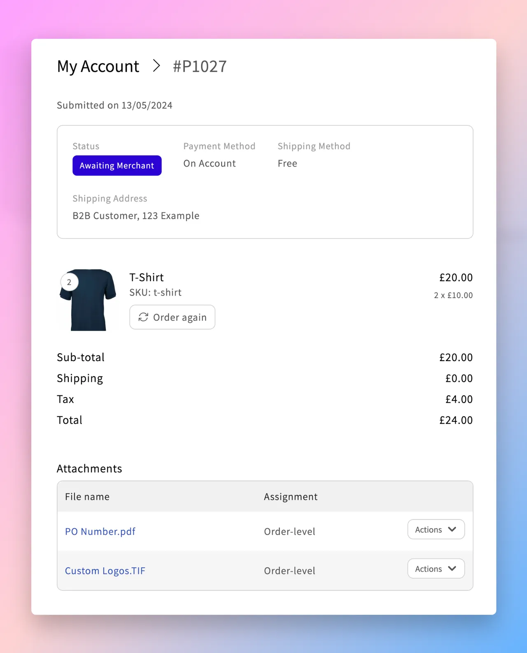Viewport: 527px width, 653px height.
Task: Click the File name column header
Action: click(87, 496)
